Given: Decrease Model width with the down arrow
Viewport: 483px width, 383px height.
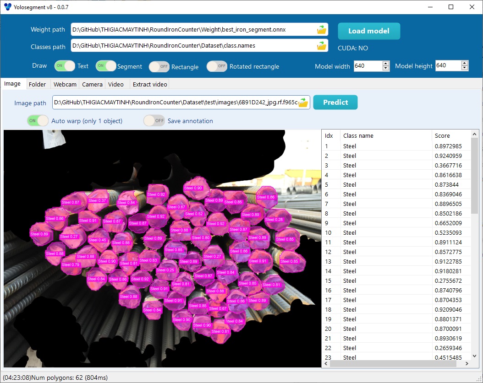Looking at the screenshot, I should pos(386,68).
